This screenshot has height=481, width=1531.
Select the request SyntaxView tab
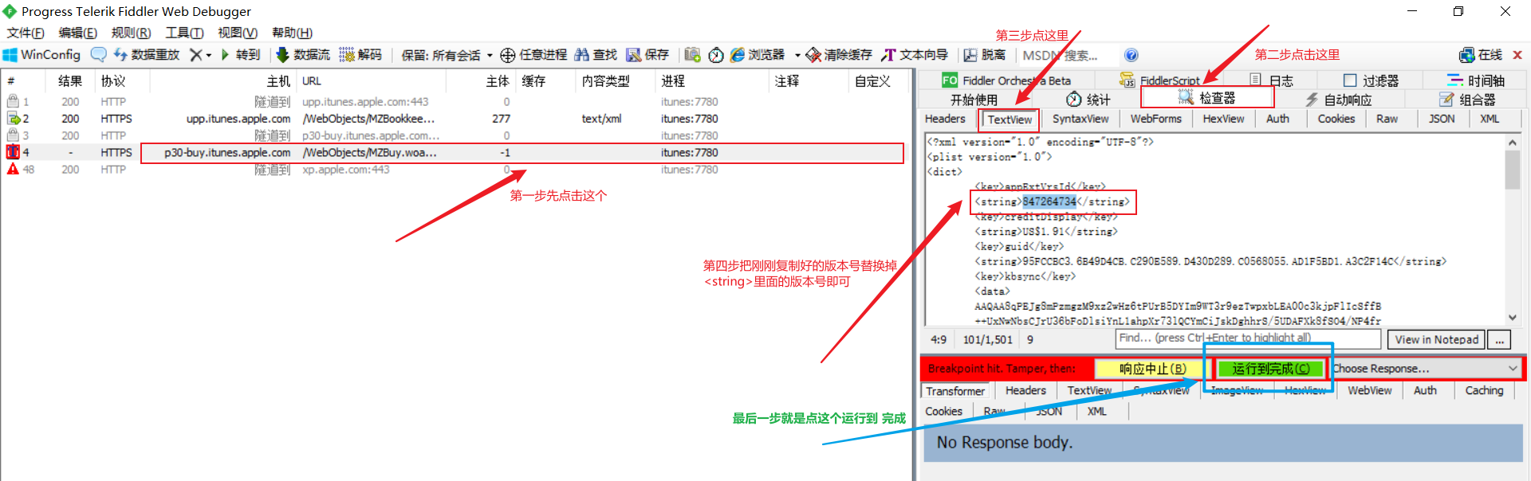[x=1080, y=119]
